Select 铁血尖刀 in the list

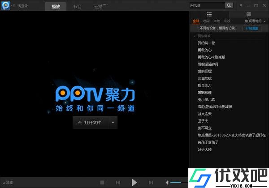[205, 85]
